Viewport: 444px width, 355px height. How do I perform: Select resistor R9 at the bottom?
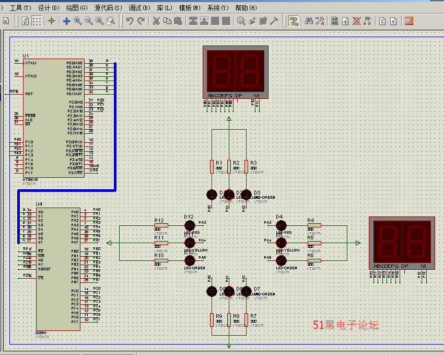[x=212, y=320]
